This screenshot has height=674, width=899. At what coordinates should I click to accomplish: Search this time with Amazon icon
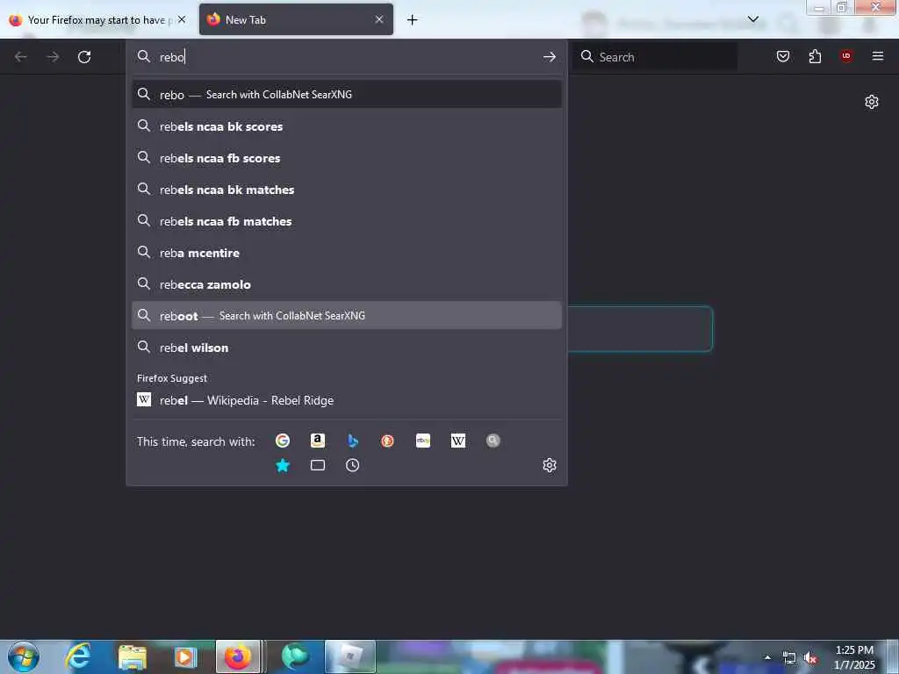click(x=318, y=441)
